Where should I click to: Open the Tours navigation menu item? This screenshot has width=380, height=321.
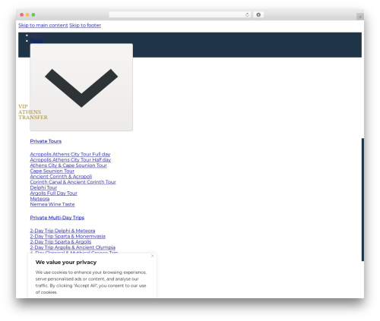36,41
